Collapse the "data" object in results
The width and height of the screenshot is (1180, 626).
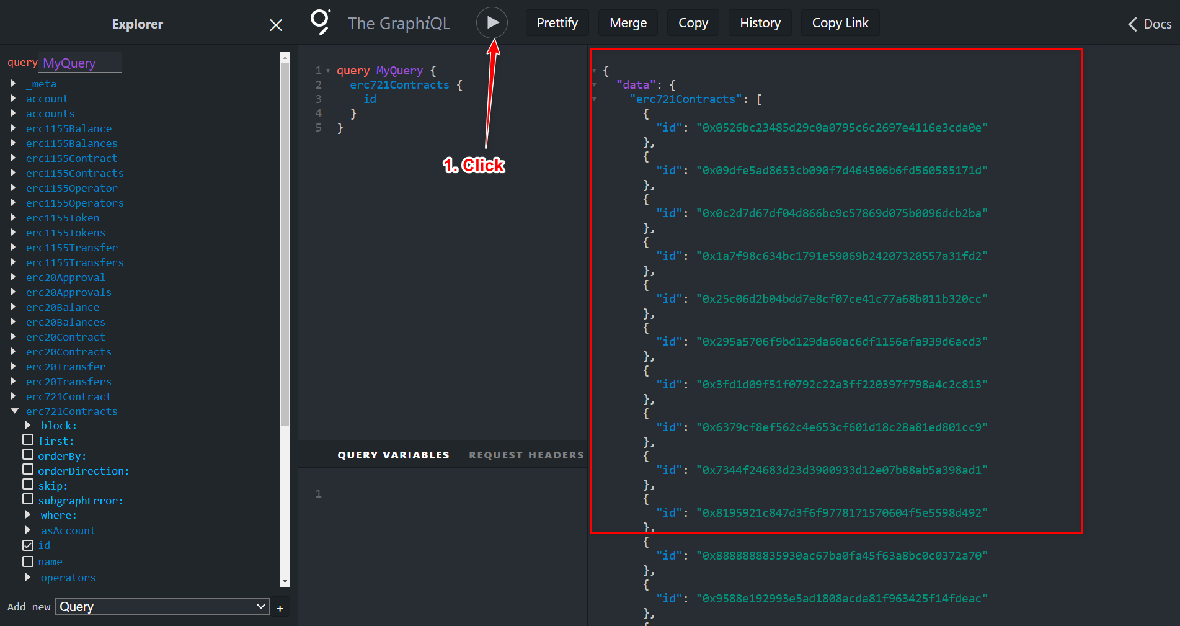point(594,85)
